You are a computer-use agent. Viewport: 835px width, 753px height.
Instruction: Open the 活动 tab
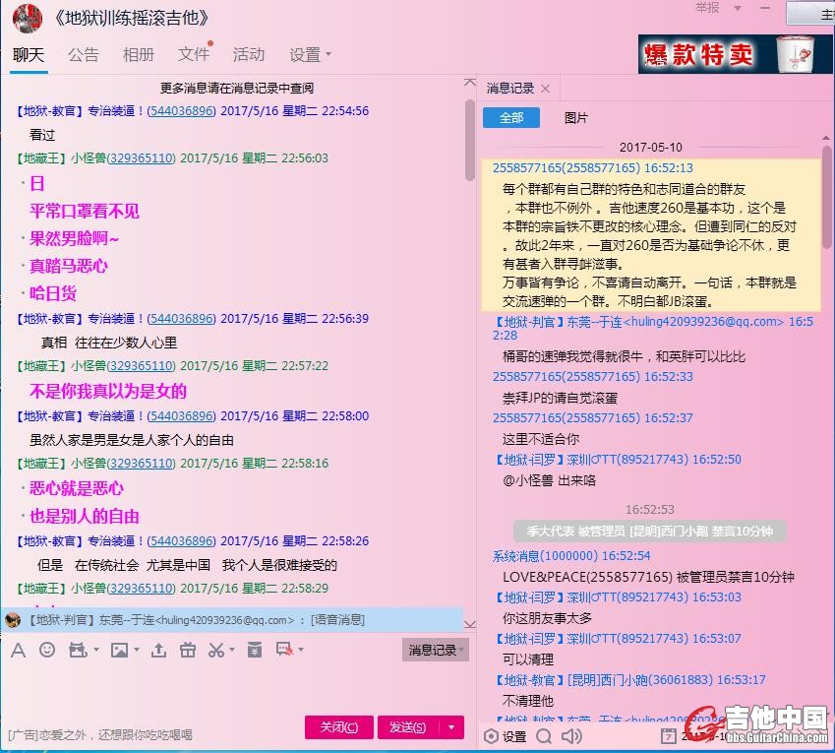tap(249, 54)
